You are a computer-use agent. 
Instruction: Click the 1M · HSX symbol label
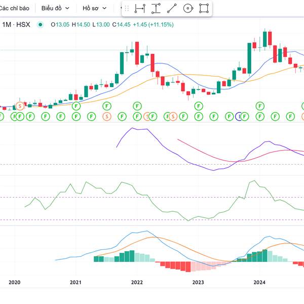(x=16, y=25)
